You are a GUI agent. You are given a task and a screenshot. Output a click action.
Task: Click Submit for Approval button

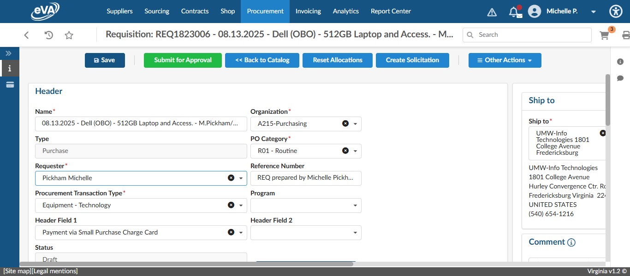[183, 60]
